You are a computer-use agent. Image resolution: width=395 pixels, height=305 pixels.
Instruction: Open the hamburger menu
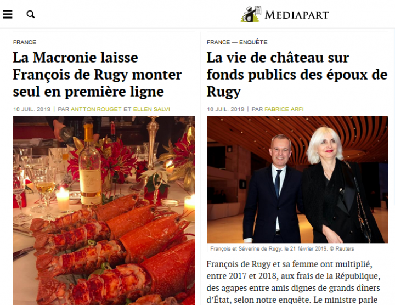coord(8,14)
